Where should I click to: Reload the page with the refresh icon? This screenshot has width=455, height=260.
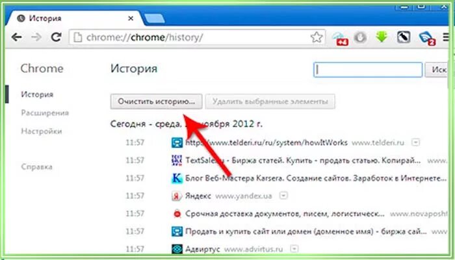(56, 37)
